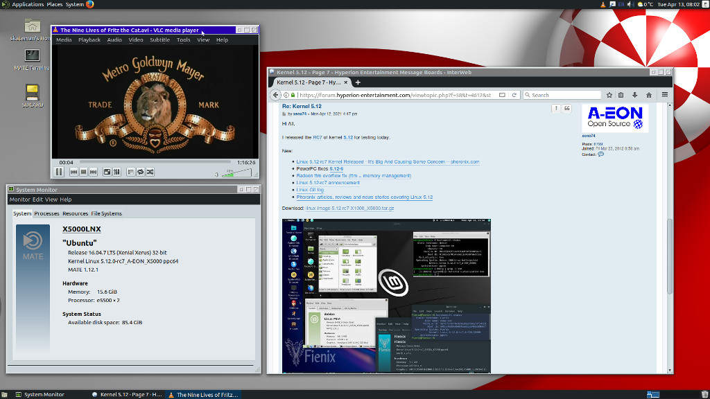
Task: Open VLC Media menu
Action: tap(64, 39)
